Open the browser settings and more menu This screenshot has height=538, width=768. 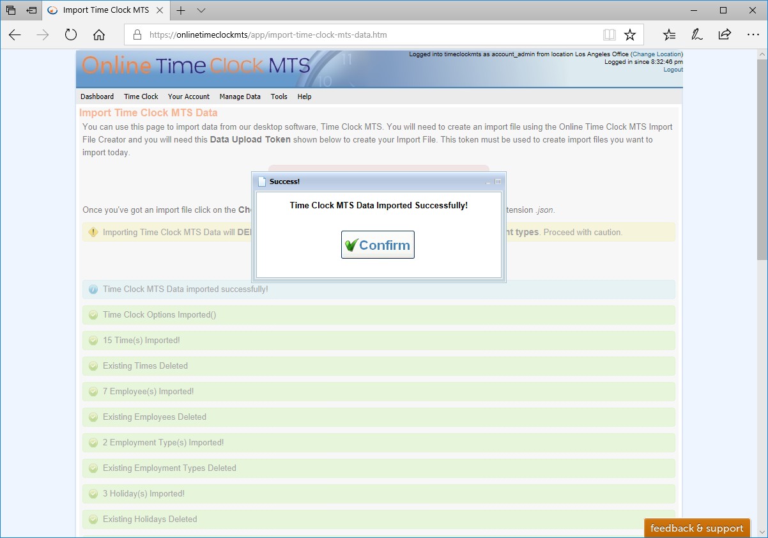(x=753, y=35)
